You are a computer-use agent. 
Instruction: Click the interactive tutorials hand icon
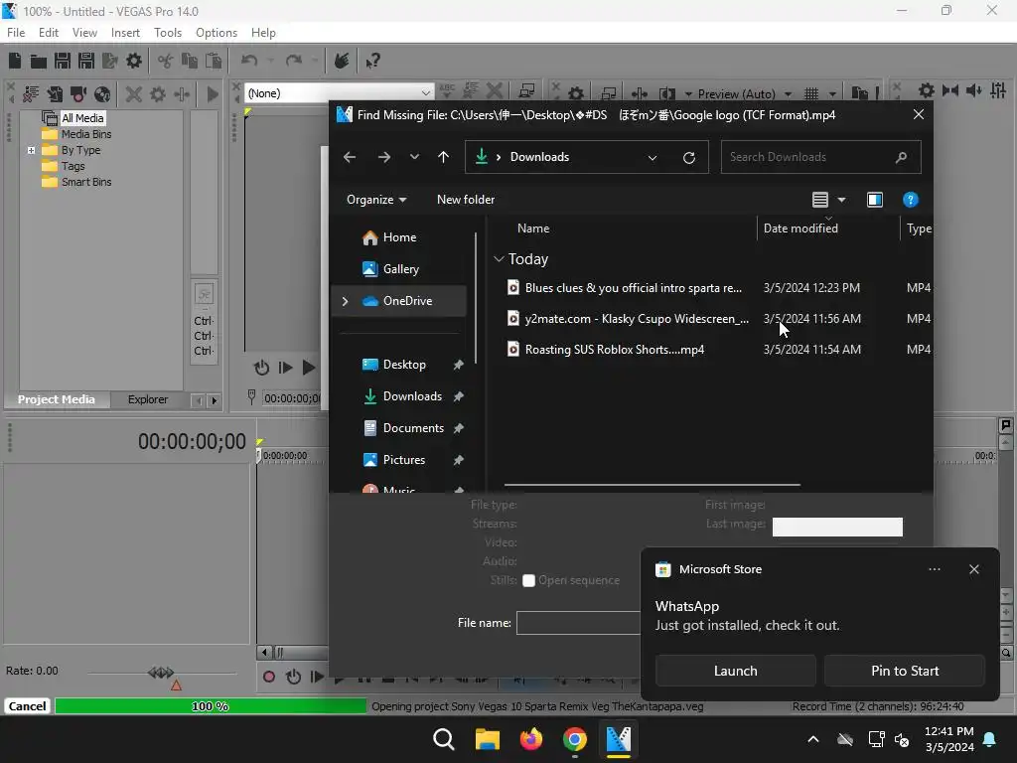pos(342,61)
